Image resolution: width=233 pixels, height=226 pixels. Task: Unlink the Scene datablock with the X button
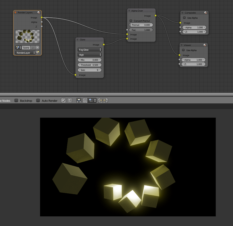click(37, 48)
